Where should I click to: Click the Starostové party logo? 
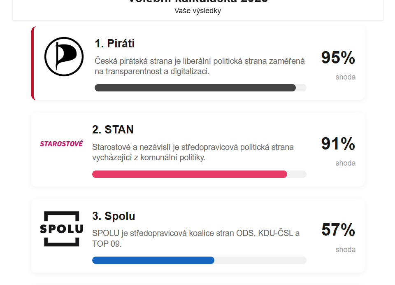(x=61, y=144)
